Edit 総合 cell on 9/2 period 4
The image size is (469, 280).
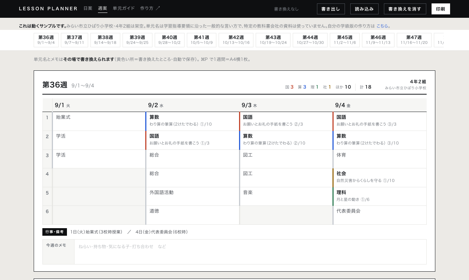(x=192, y=177)
